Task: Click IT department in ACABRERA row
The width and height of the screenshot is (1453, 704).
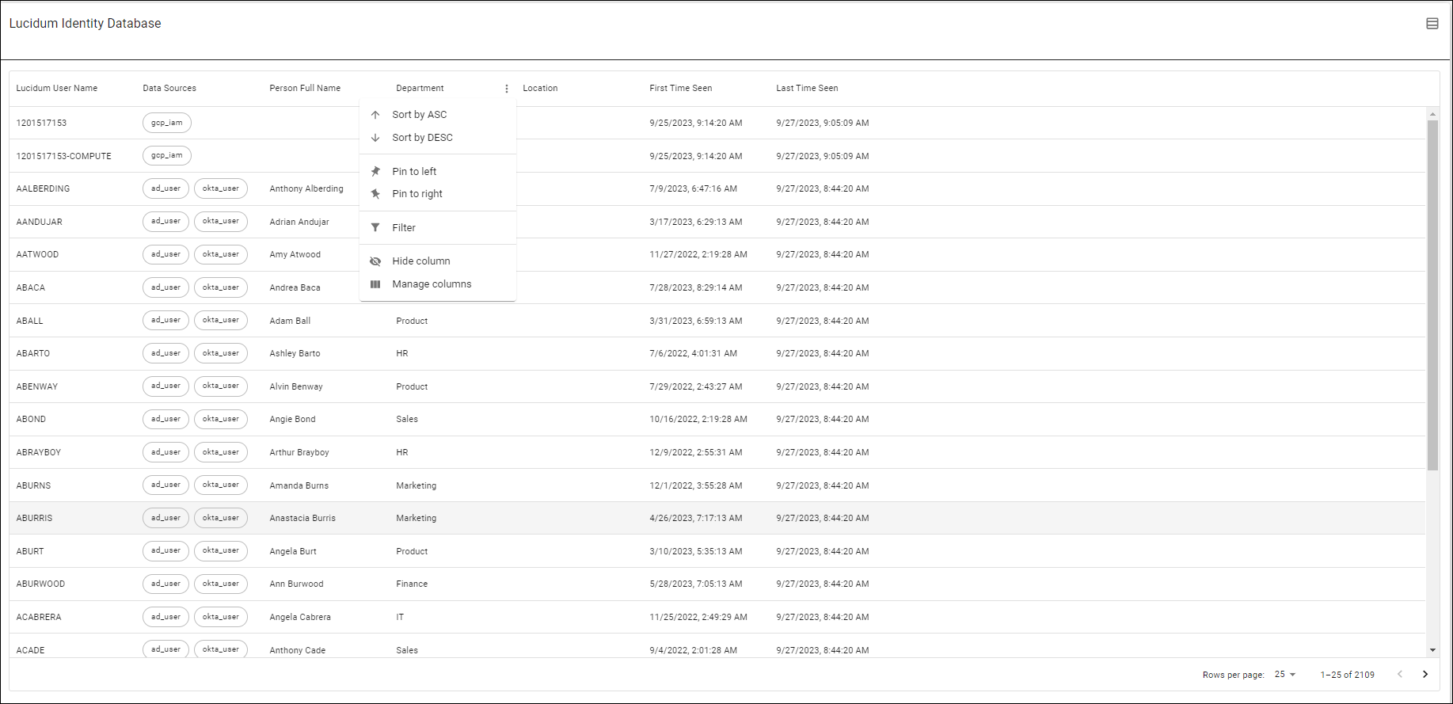Action: point(400,618)
